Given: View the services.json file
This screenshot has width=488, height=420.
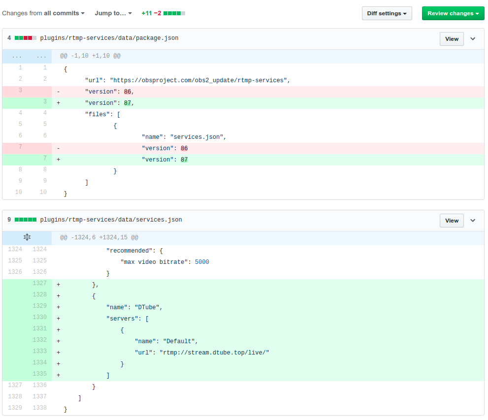Looking at the screenshot, I should click(x=452, y=221).
